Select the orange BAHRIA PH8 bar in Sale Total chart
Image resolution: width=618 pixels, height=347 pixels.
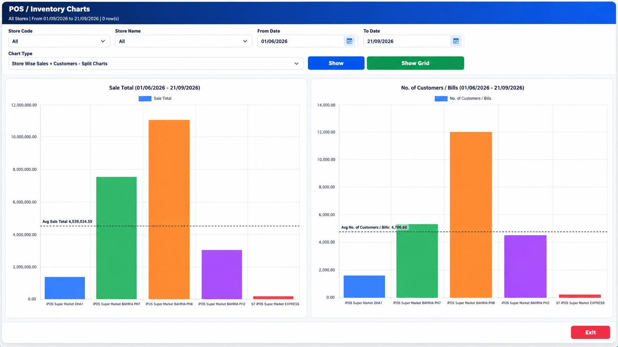point(169,209)
